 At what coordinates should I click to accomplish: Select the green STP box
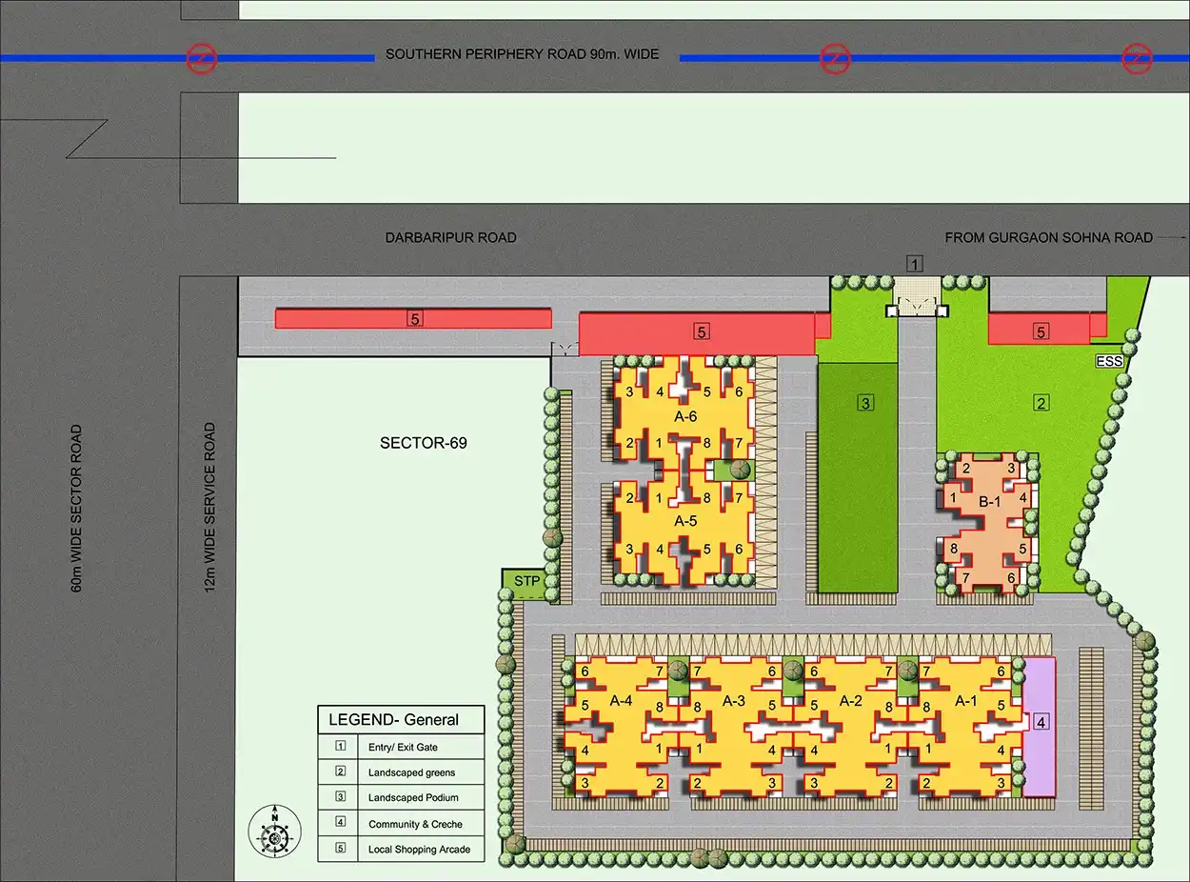pos(526,582)
